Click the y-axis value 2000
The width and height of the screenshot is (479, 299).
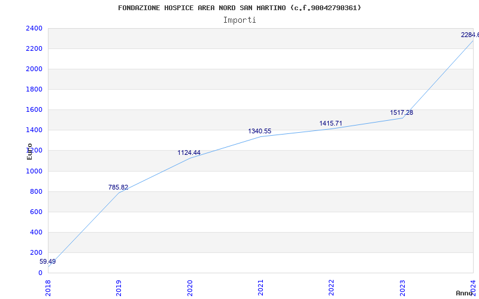34,69
